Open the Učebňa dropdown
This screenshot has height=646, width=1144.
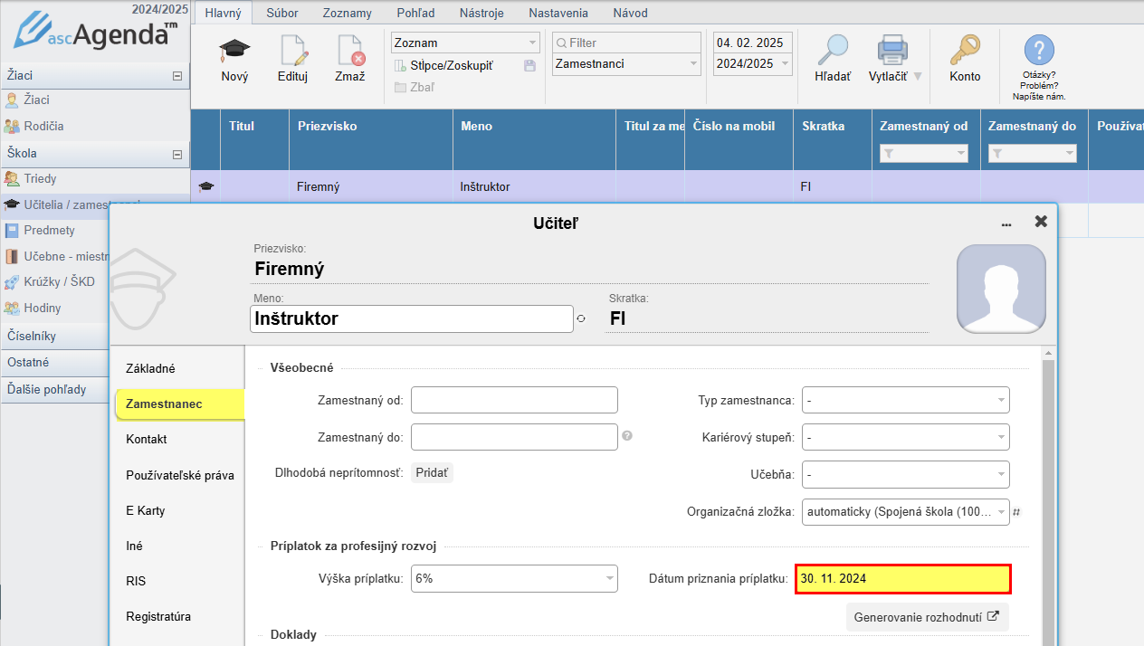906,474
